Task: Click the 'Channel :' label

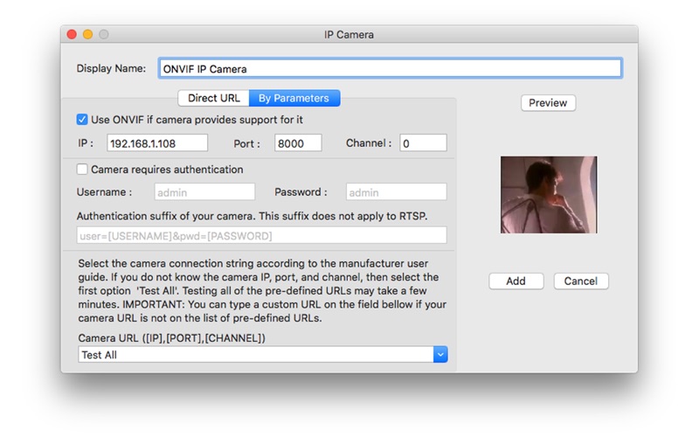Action: coord(369,143)
